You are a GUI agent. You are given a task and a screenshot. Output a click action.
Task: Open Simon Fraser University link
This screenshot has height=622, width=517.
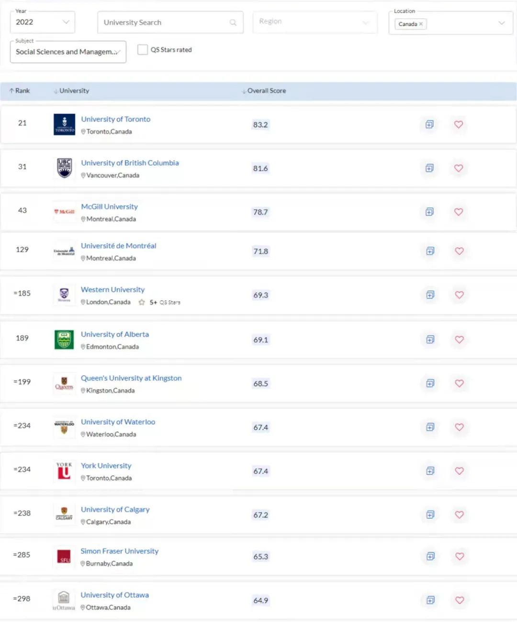119,551
